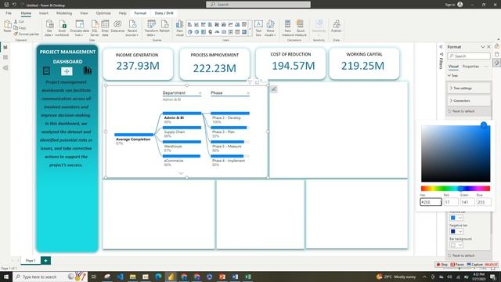Open the Negative bar color dropdown
The image size is (501, 282).
460,231
